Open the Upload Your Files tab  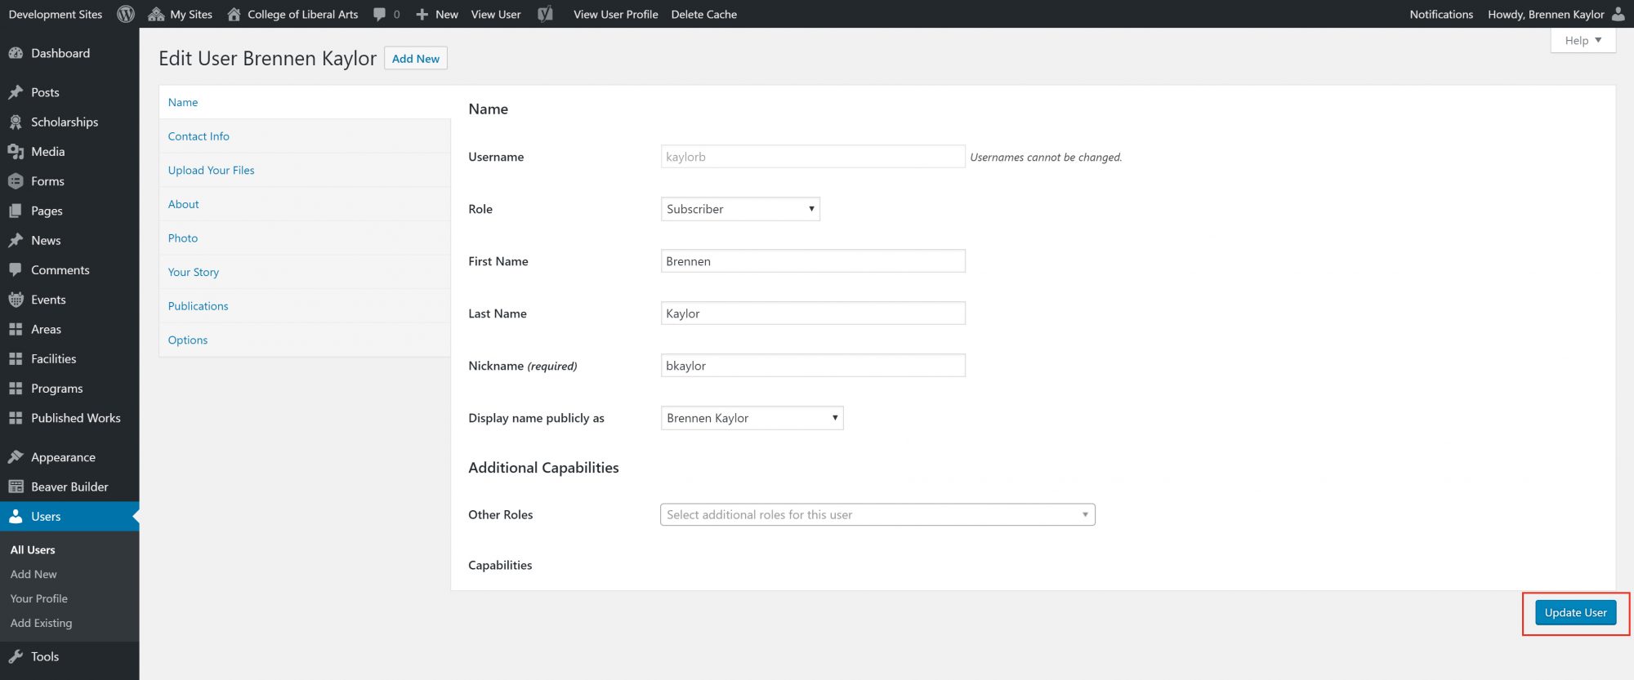pyautogui.click(x=305, y=170)
